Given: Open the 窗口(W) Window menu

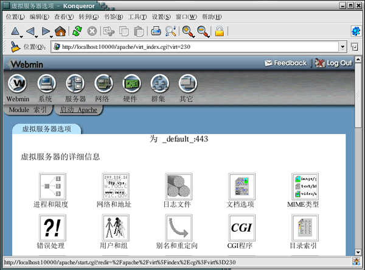Looking at the screenshot, I should click(x=186, y=17).
